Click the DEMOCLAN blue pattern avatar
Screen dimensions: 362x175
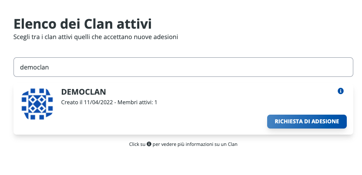point(37,104)
